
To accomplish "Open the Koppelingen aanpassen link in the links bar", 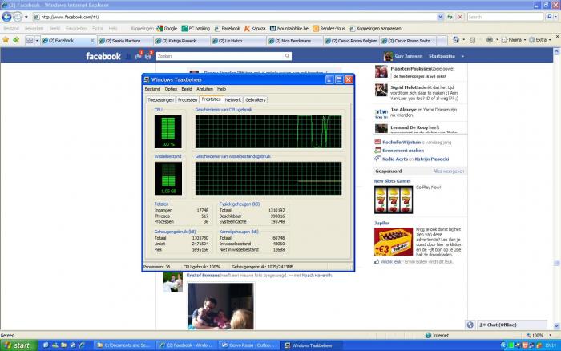I will (375, 29).
